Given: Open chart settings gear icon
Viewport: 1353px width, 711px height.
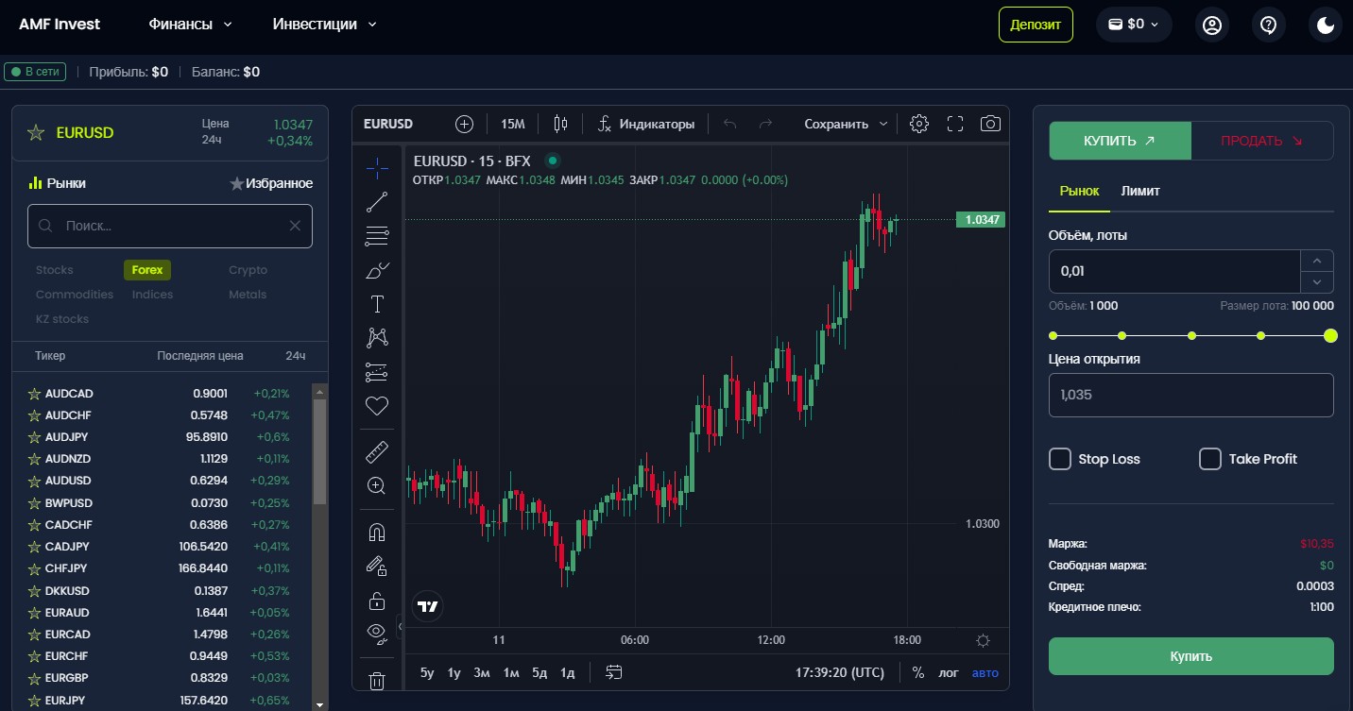Looking at the screenshot, I should [x=919, y=124].
